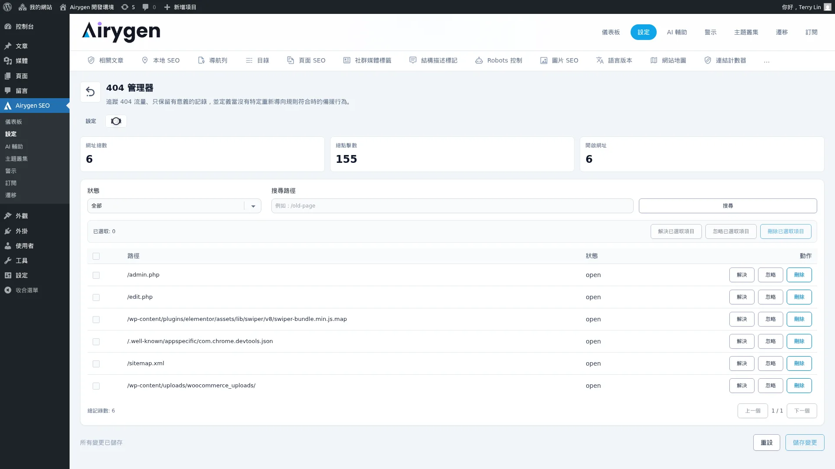The image size is (835, 469).
Task: Open 頁面 in the left sidebar
Action: (35, 76)
